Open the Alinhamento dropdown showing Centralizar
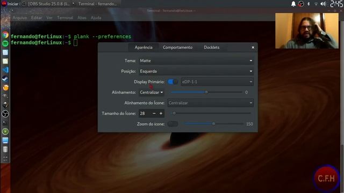The width and height of the screenshot is (344, 193). [152, 92]
